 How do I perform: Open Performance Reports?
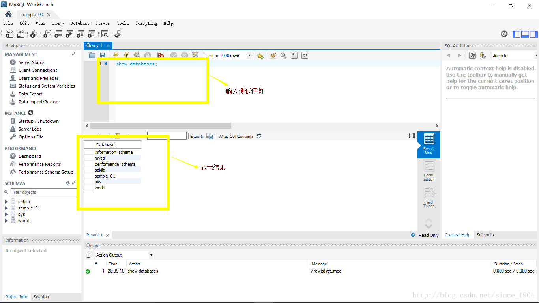39,164
